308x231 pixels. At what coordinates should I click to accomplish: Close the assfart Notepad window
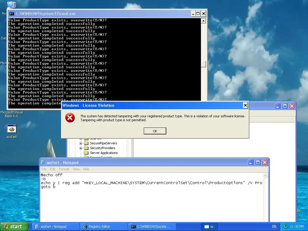[x=265, y=162]
